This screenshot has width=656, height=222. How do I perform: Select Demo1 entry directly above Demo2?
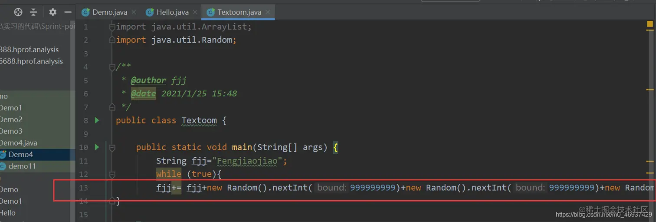(x=11, y=108)
